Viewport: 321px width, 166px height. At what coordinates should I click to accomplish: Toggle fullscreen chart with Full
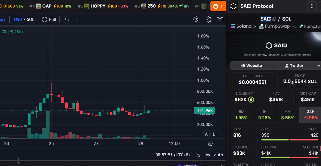tap(49, 19)
